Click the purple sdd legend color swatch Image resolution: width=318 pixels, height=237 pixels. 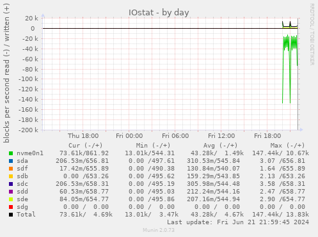tap(11, 192)
